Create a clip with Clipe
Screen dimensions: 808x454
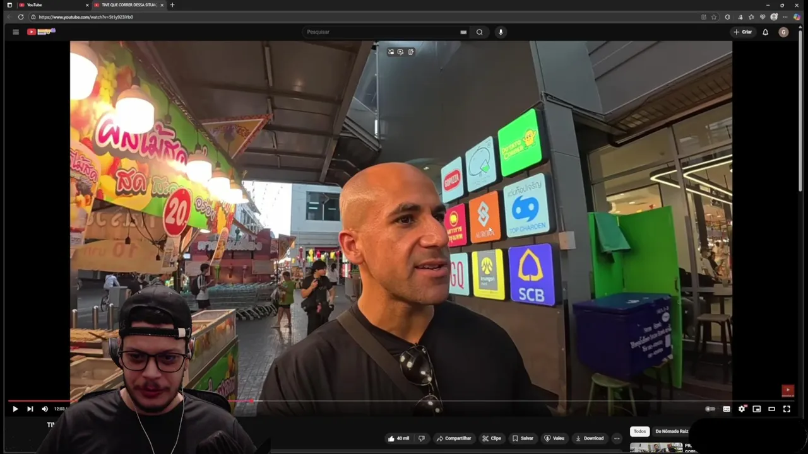click(492, 438)
